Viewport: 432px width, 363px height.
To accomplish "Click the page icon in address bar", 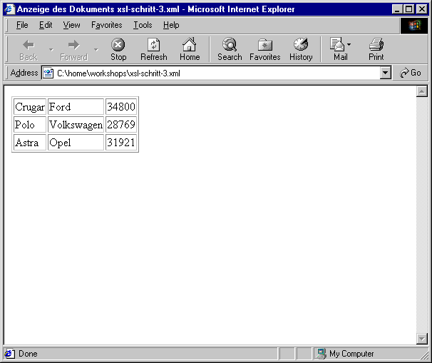I will point(48,73).
